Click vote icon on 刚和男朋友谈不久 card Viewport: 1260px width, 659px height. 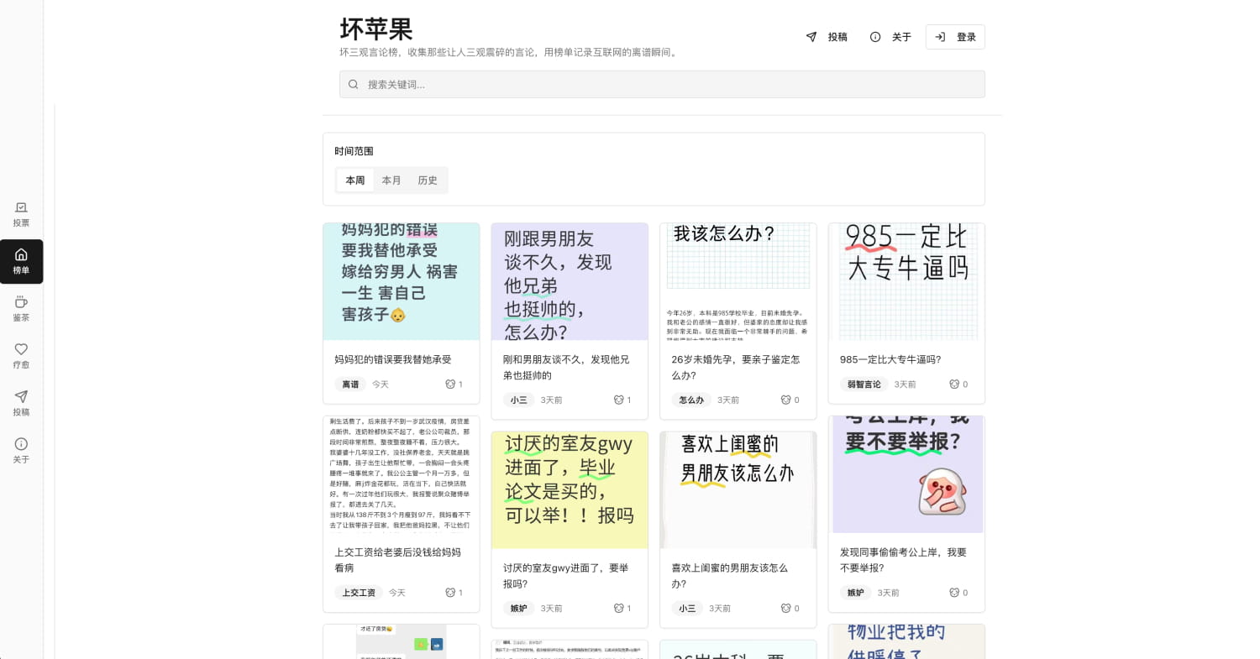(618, 400)
